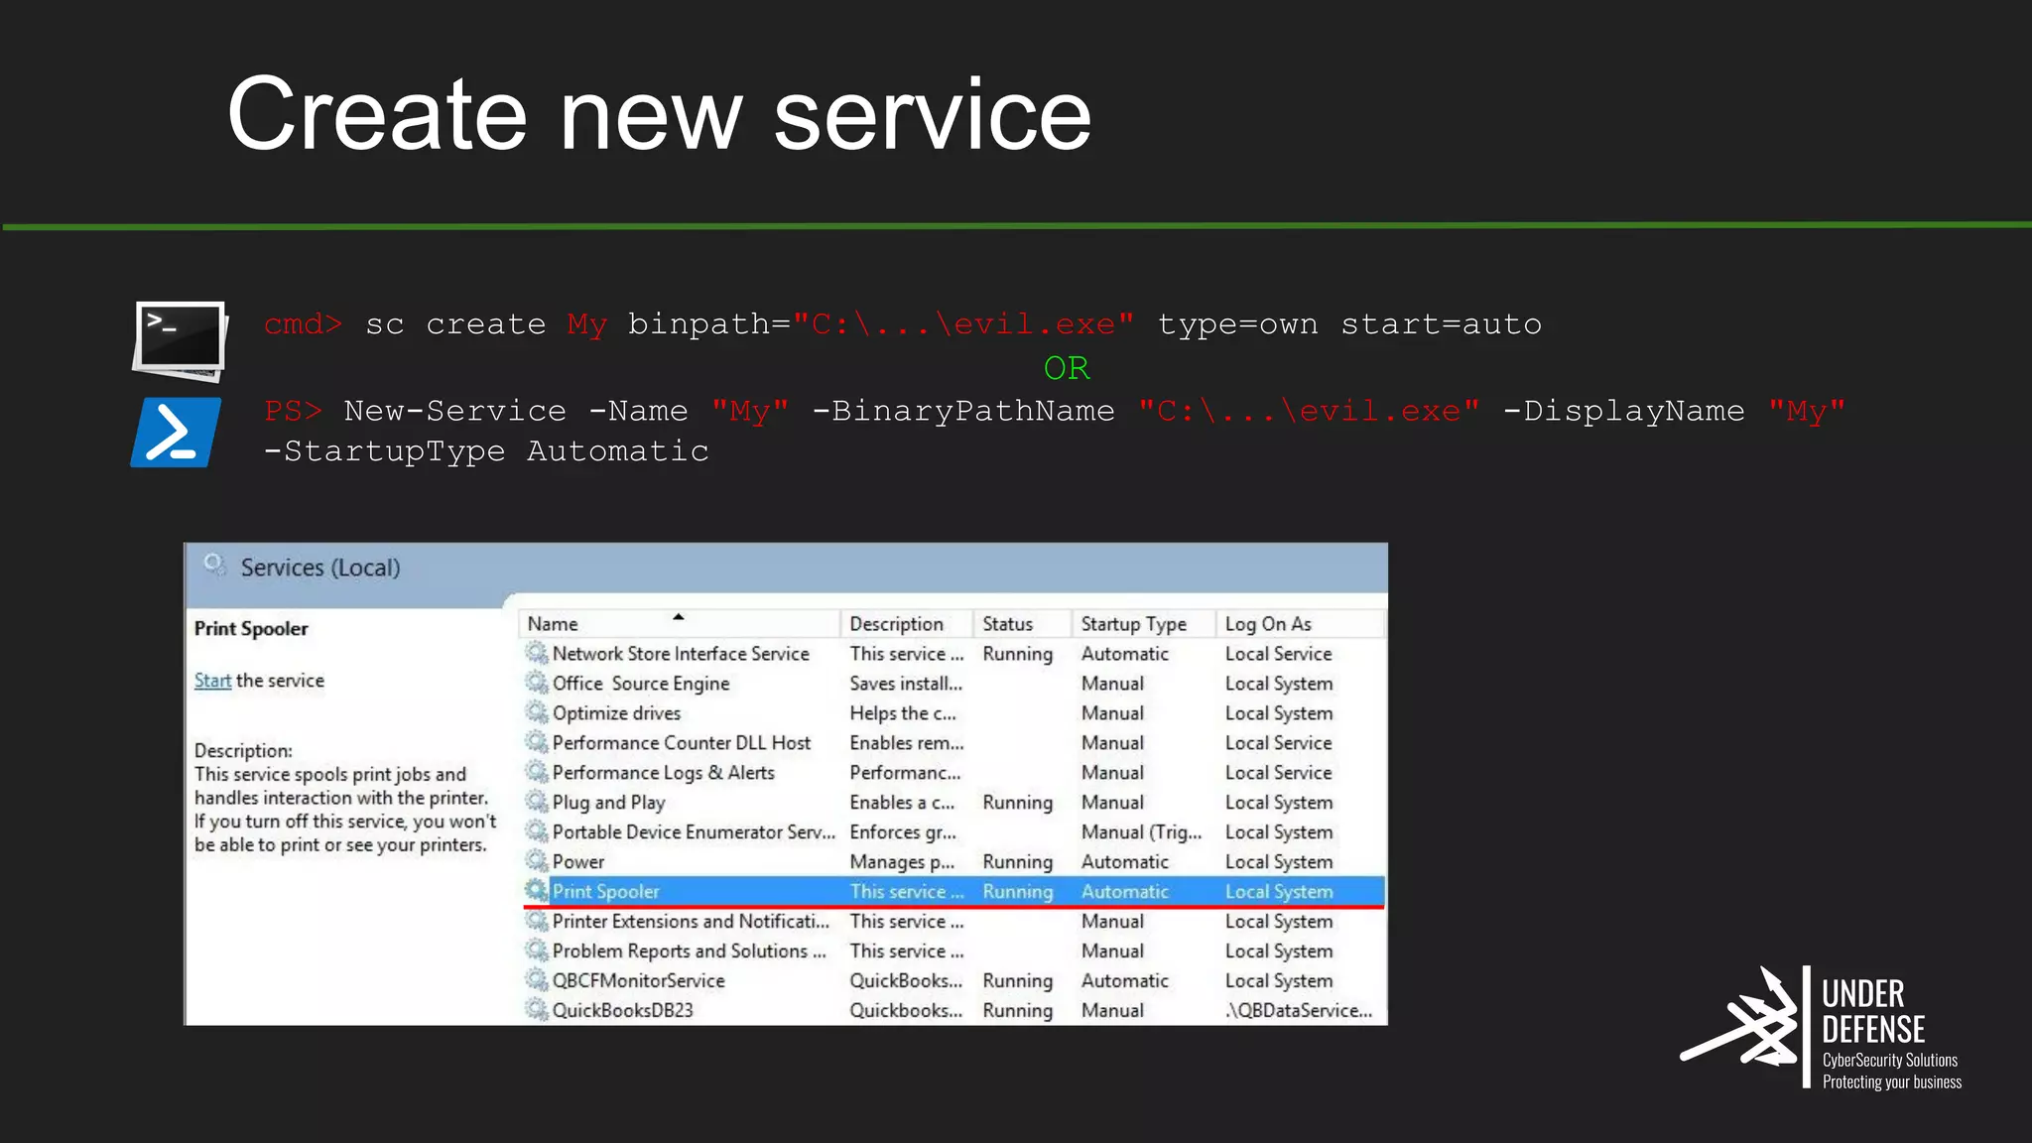2032x1143 pixels.
Task: Select Problem Reports and Solutions service
Action: pyautogui.click(x=689, y=952)
